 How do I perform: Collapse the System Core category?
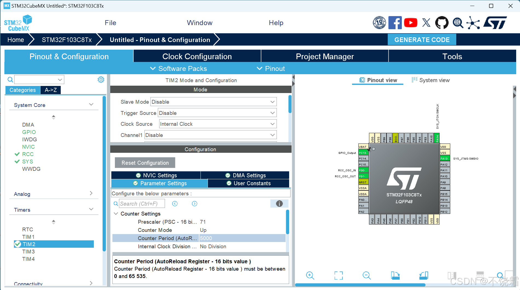(91, 105)
